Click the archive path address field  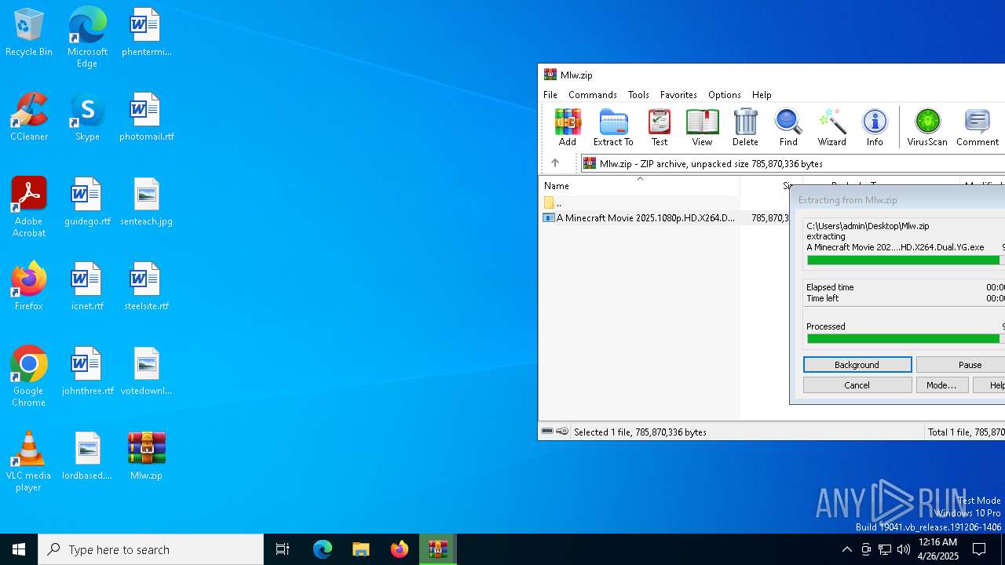(x=793, y=163)
